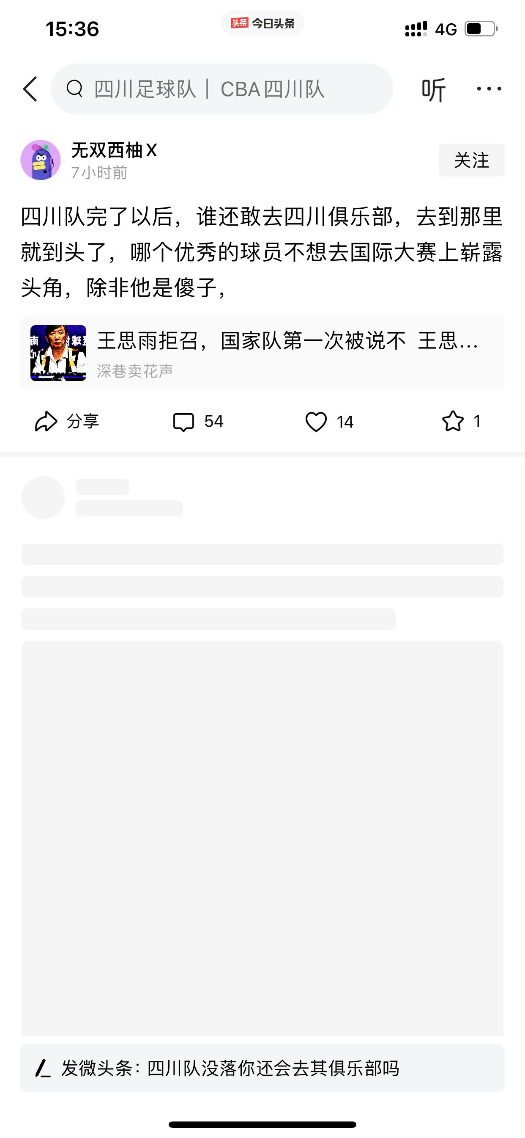Tap the 分享 share label
Screen dimensions: 525x1138
pyautogui.click(x=83, y=421)
